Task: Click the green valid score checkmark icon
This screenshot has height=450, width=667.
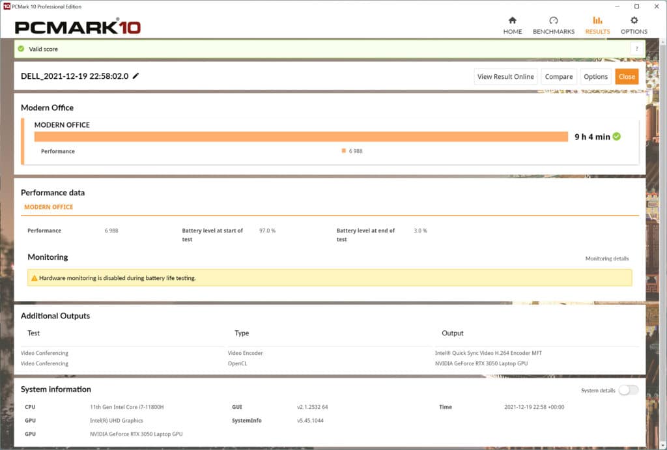Action: coord(21,49)
